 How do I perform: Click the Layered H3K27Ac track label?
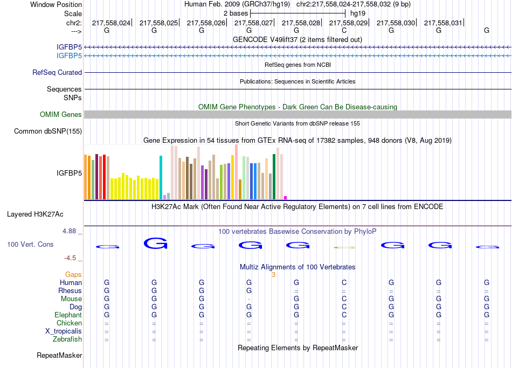click(x=35, y=214)
